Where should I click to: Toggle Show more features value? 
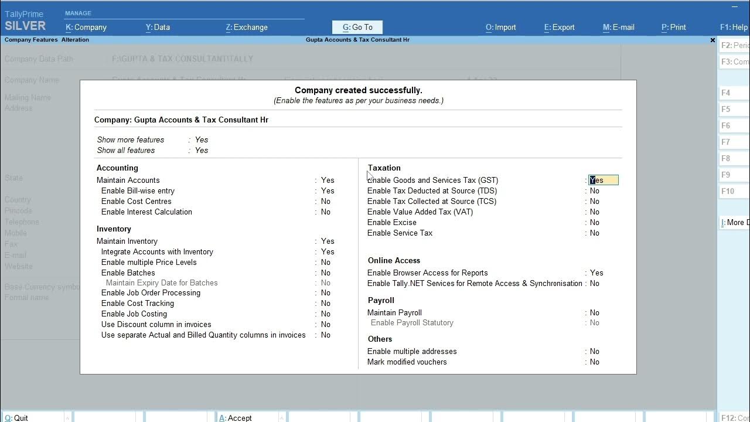pyautogui.click(x=202, y=140)
